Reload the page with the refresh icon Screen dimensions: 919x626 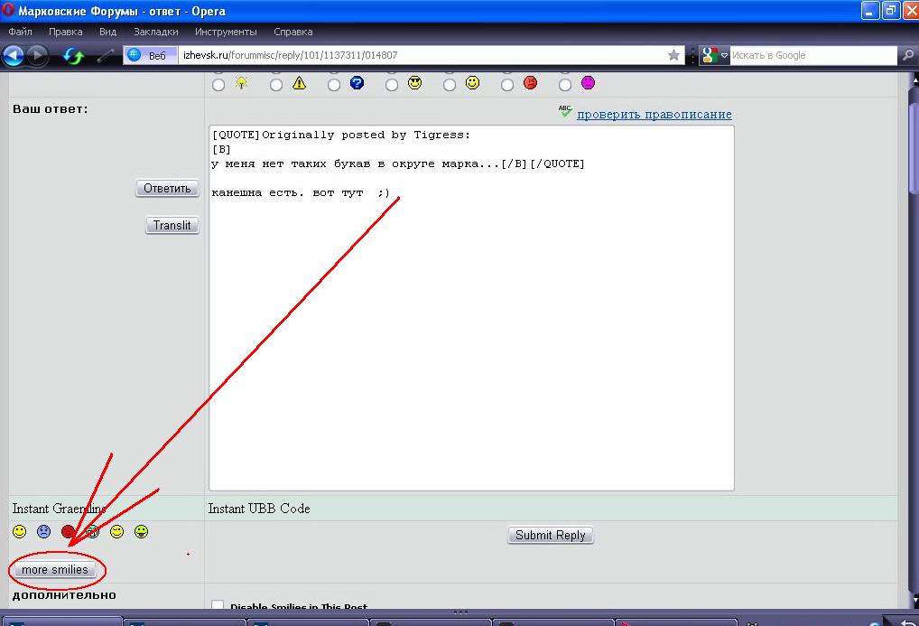(73, 56)
